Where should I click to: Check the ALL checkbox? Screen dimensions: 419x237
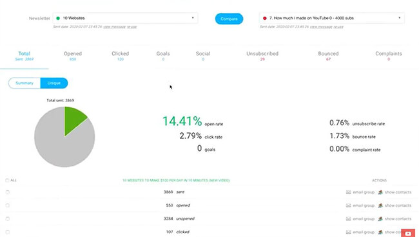click(x=7, y=180)
